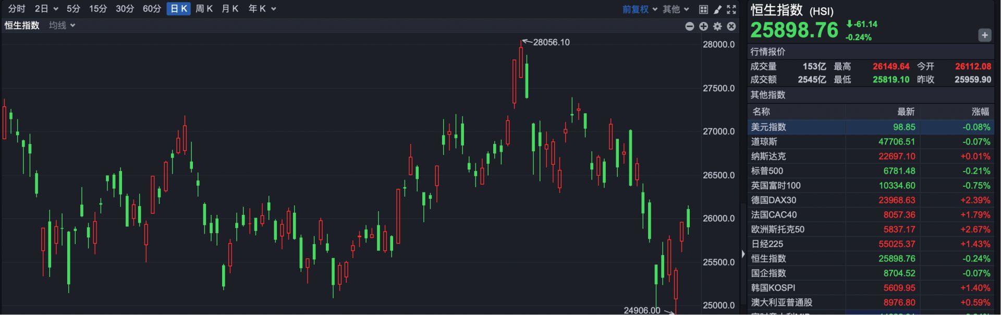Expand the 2日 period dropdown

coord(46,9)
